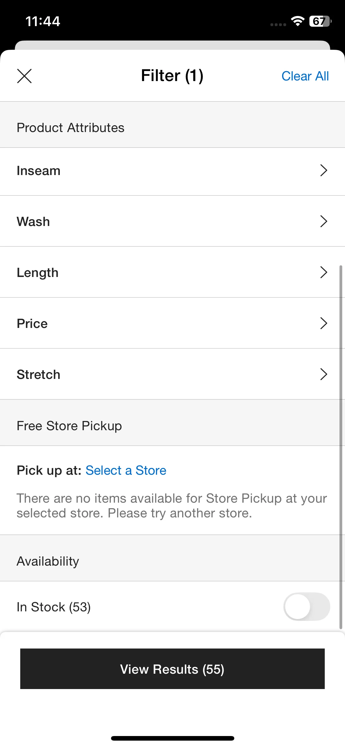Enable the In Stock toggle switch
This screenshot has height=748, width=345.
pos(307,606)
